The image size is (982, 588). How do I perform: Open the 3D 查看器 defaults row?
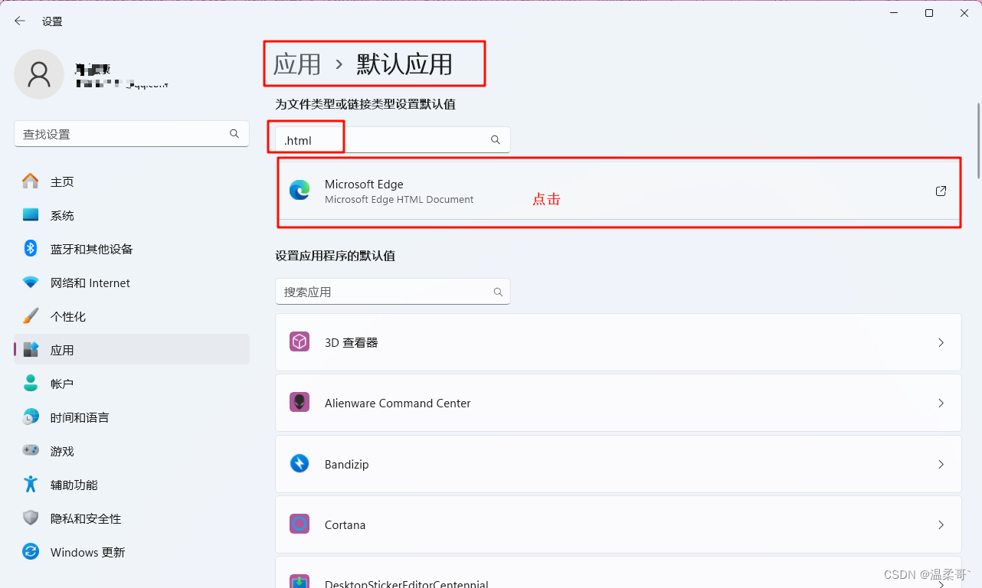[618, 342]
